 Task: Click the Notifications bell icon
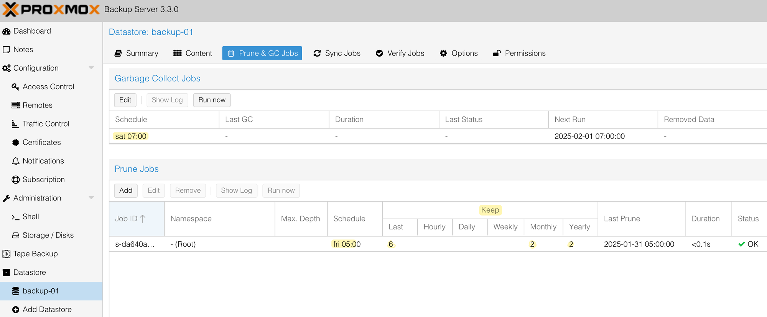15,161
